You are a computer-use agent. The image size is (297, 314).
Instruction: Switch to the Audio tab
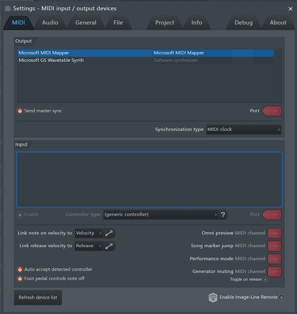click(50, 23)
